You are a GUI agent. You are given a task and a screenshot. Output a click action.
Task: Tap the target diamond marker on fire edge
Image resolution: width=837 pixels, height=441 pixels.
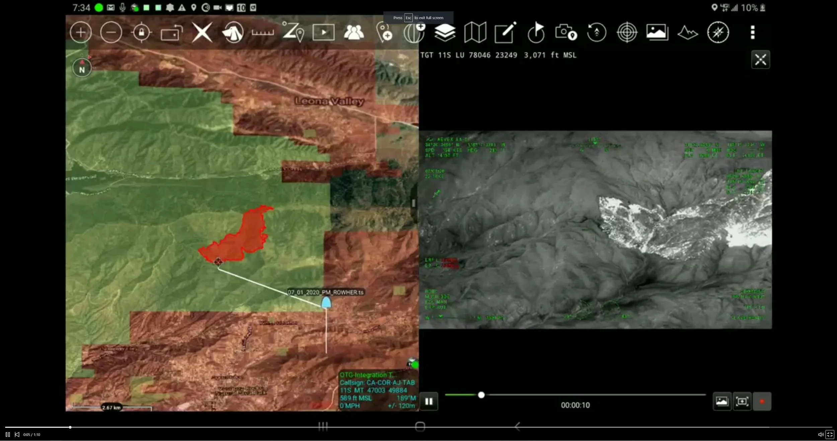point(218,262)
